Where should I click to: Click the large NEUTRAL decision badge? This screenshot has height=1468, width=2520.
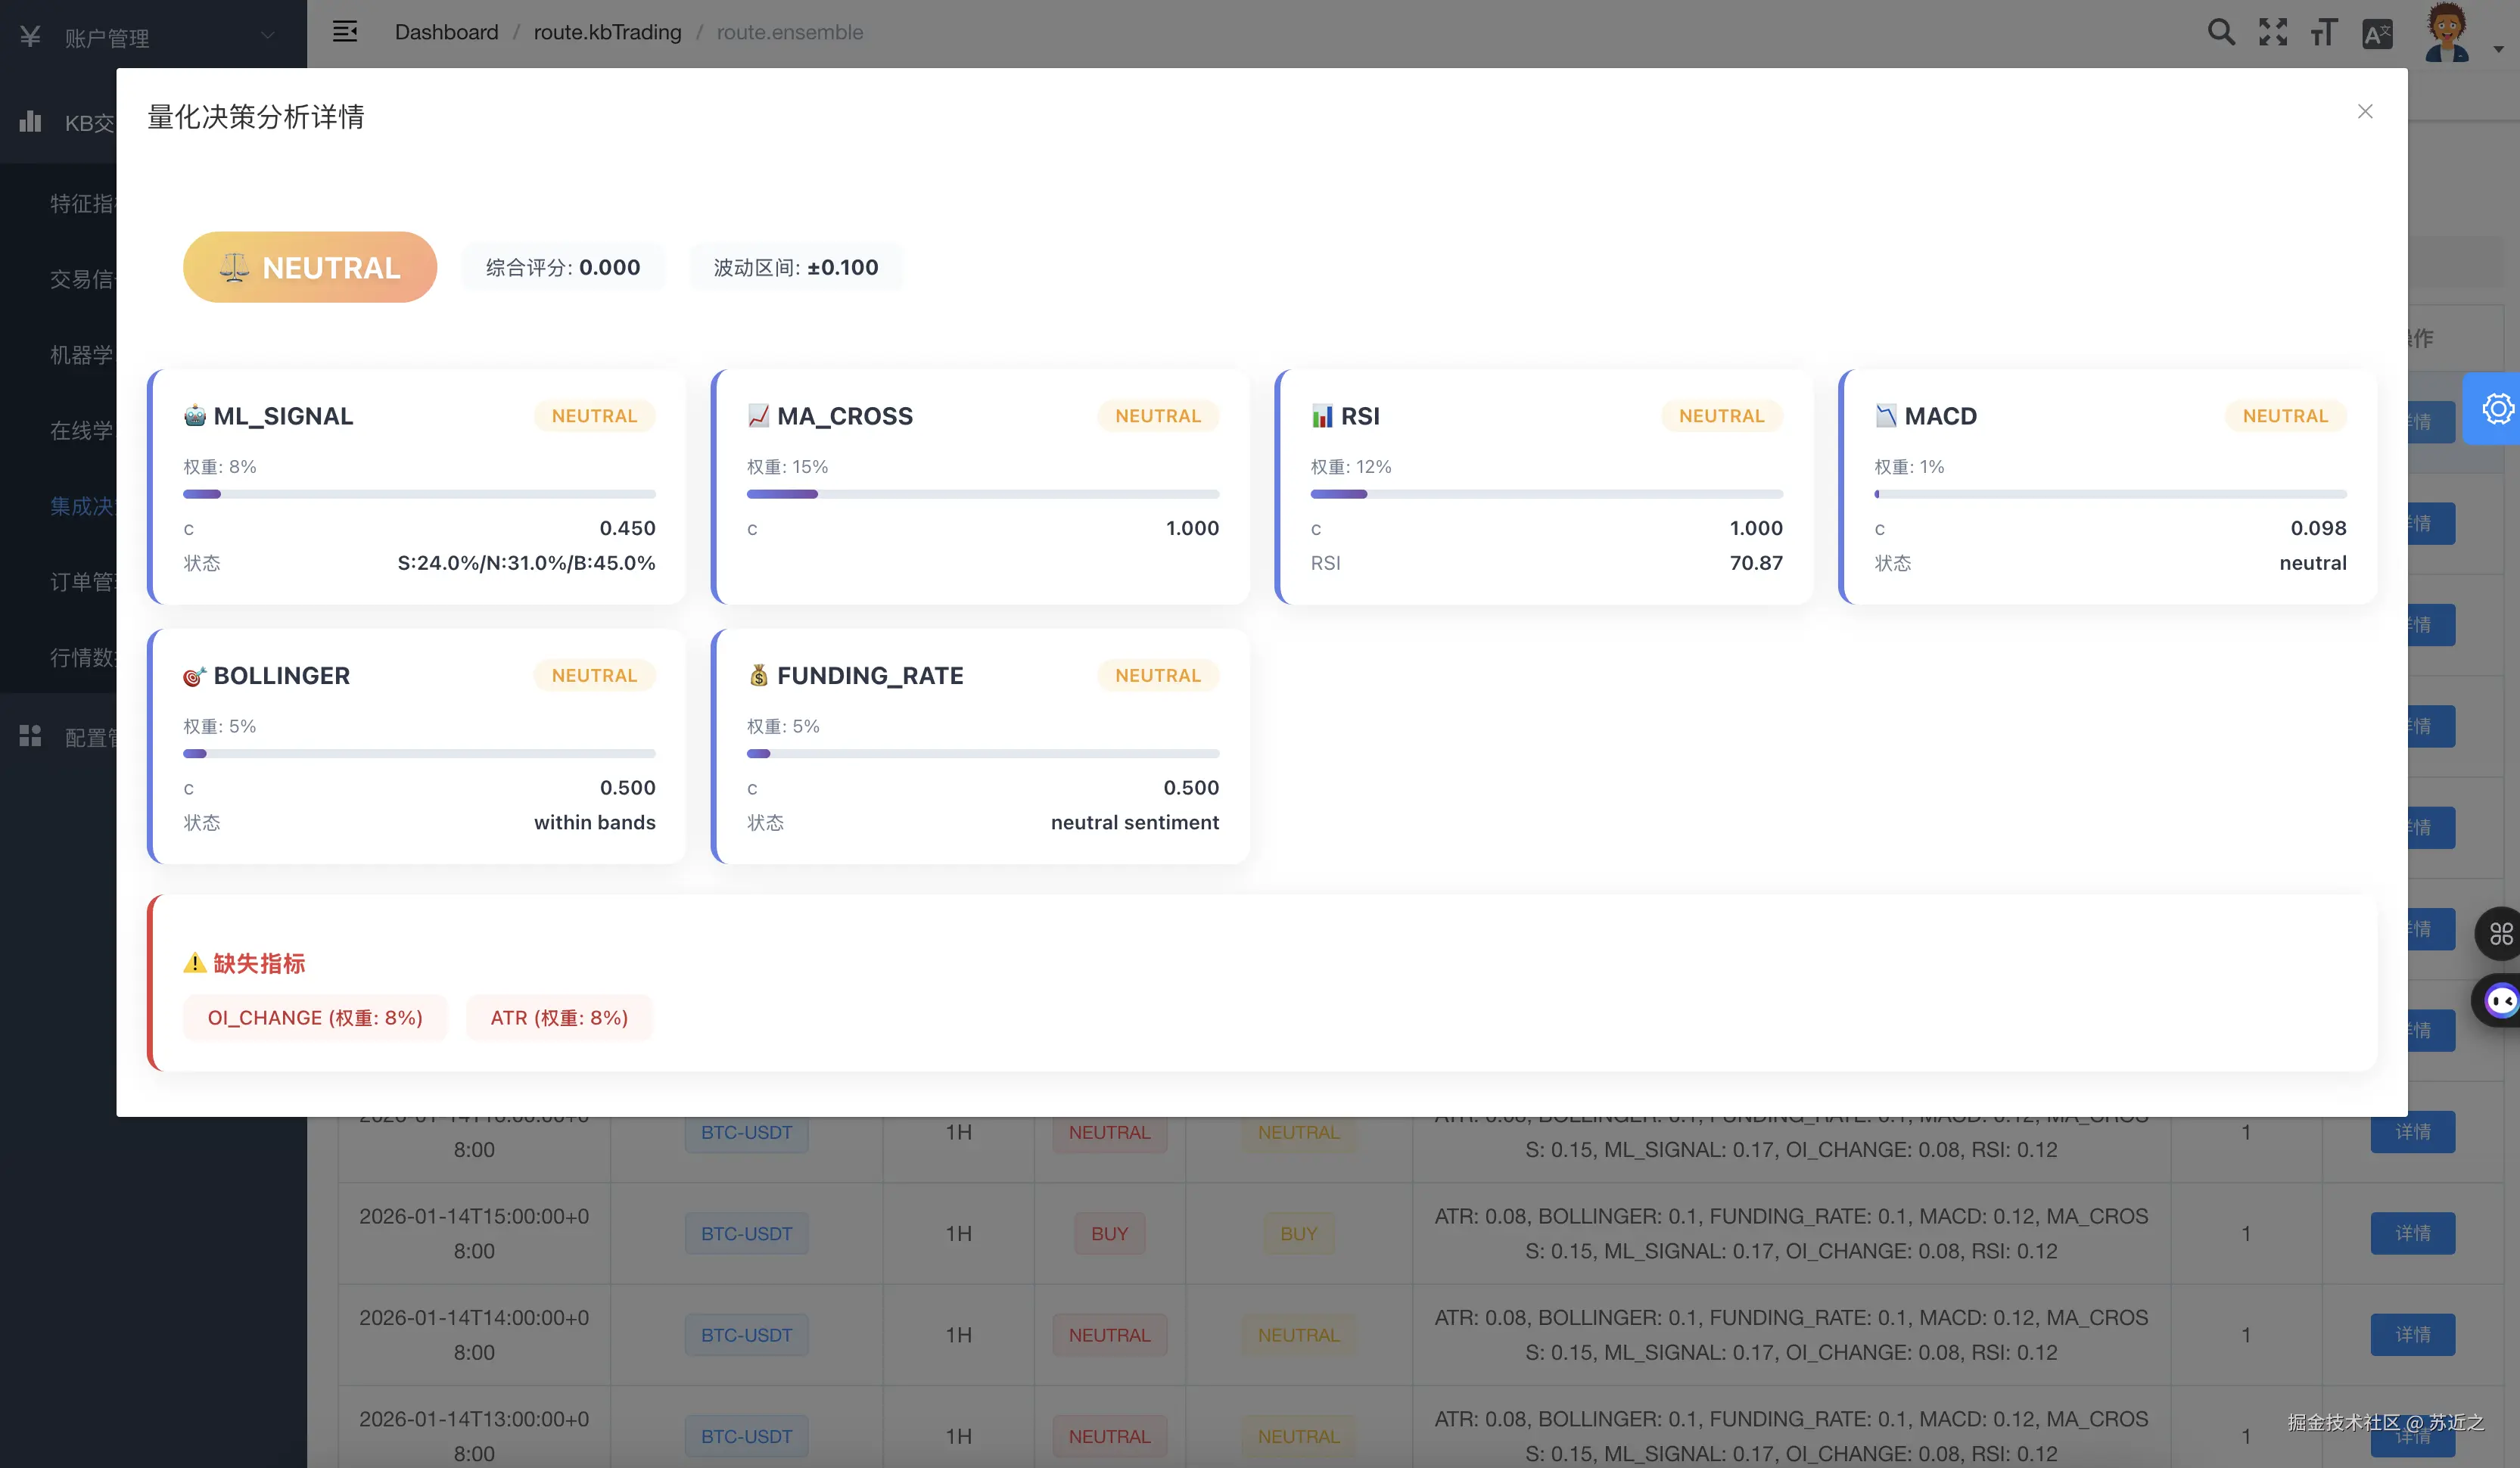point(310,267)
